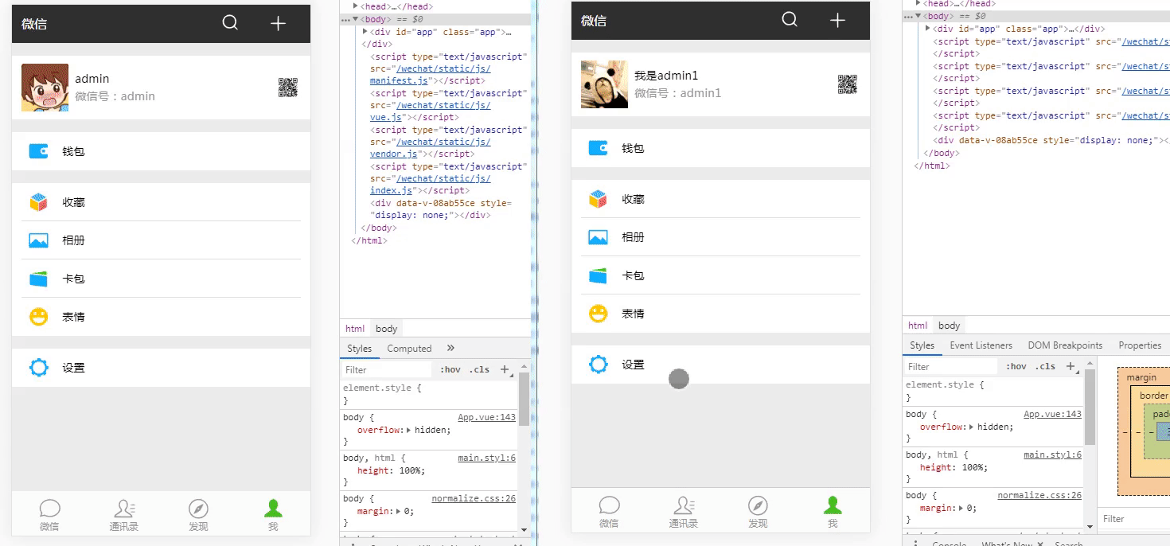
Task: Click admin avatar thumbnail in left app
Action: click(45, 88)
